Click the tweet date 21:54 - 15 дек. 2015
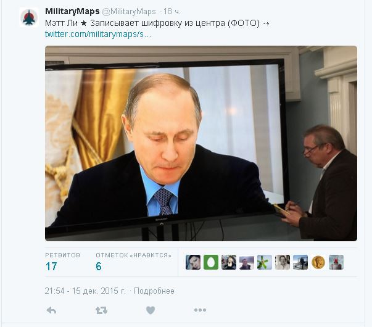The width and height of the screenshot is (372, 327). [85, 291]
